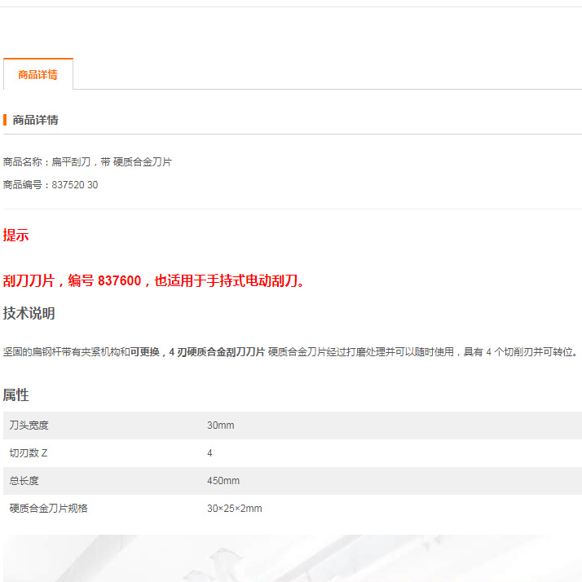Click the bold text 可更换，4 刃硬质合金刮刀刀片

(197, 351)
